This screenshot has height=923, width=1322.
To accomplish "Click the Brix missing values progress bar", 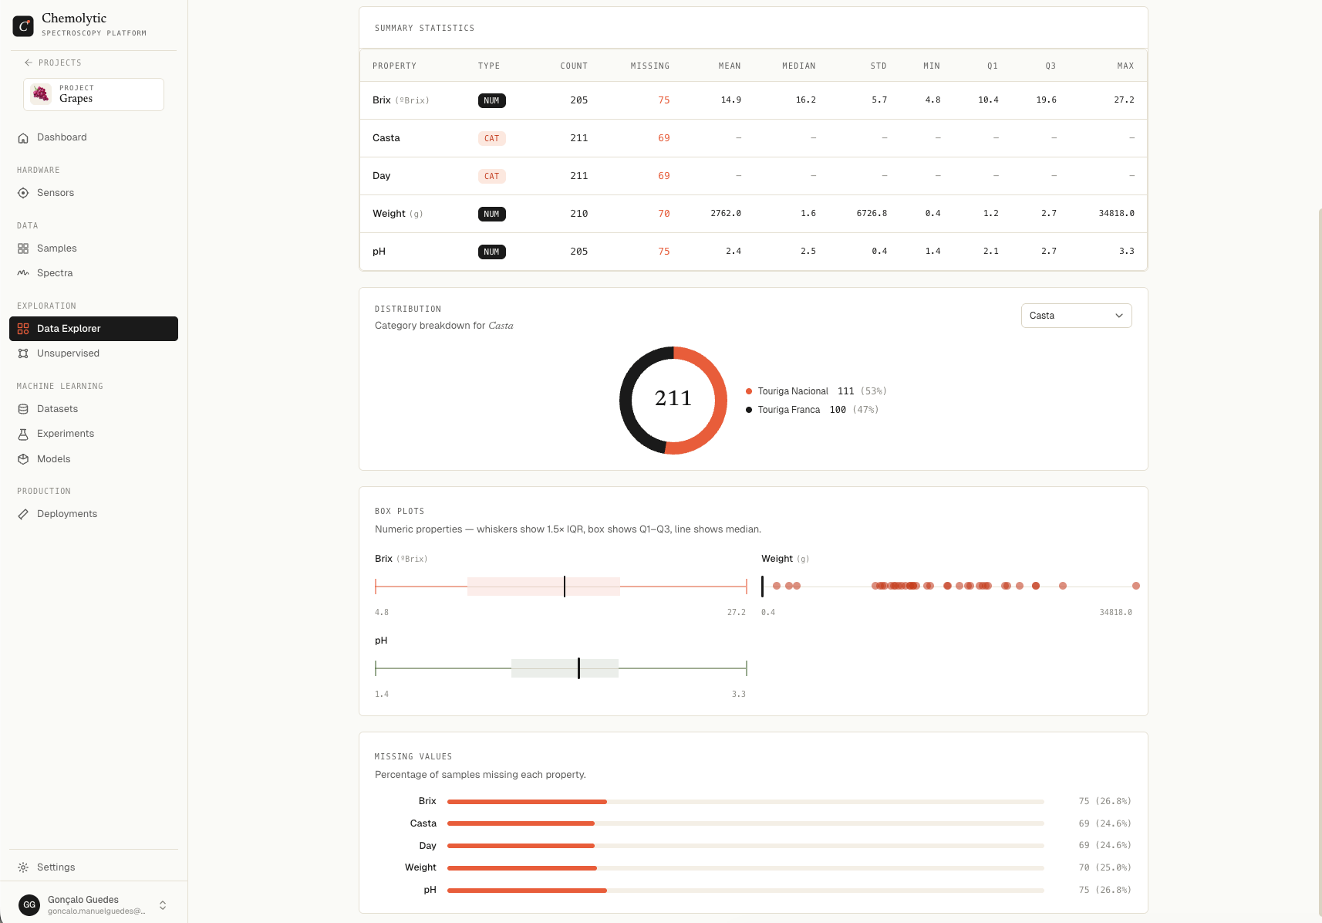I will (745, 802).
